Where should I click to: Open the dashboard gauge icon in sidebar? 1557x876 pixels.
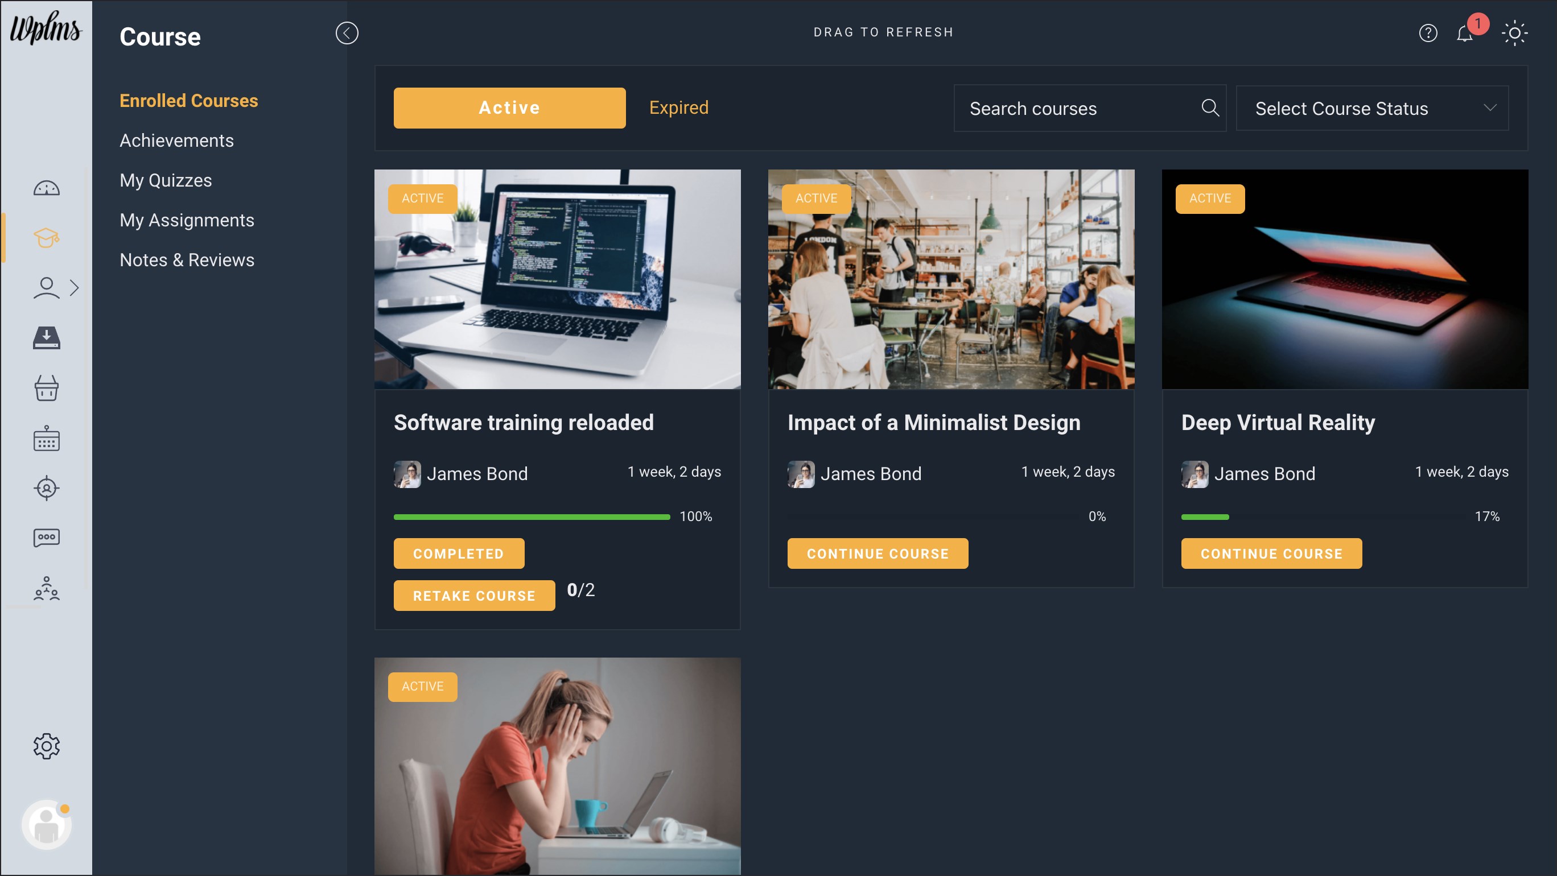(x=46, y=188)
